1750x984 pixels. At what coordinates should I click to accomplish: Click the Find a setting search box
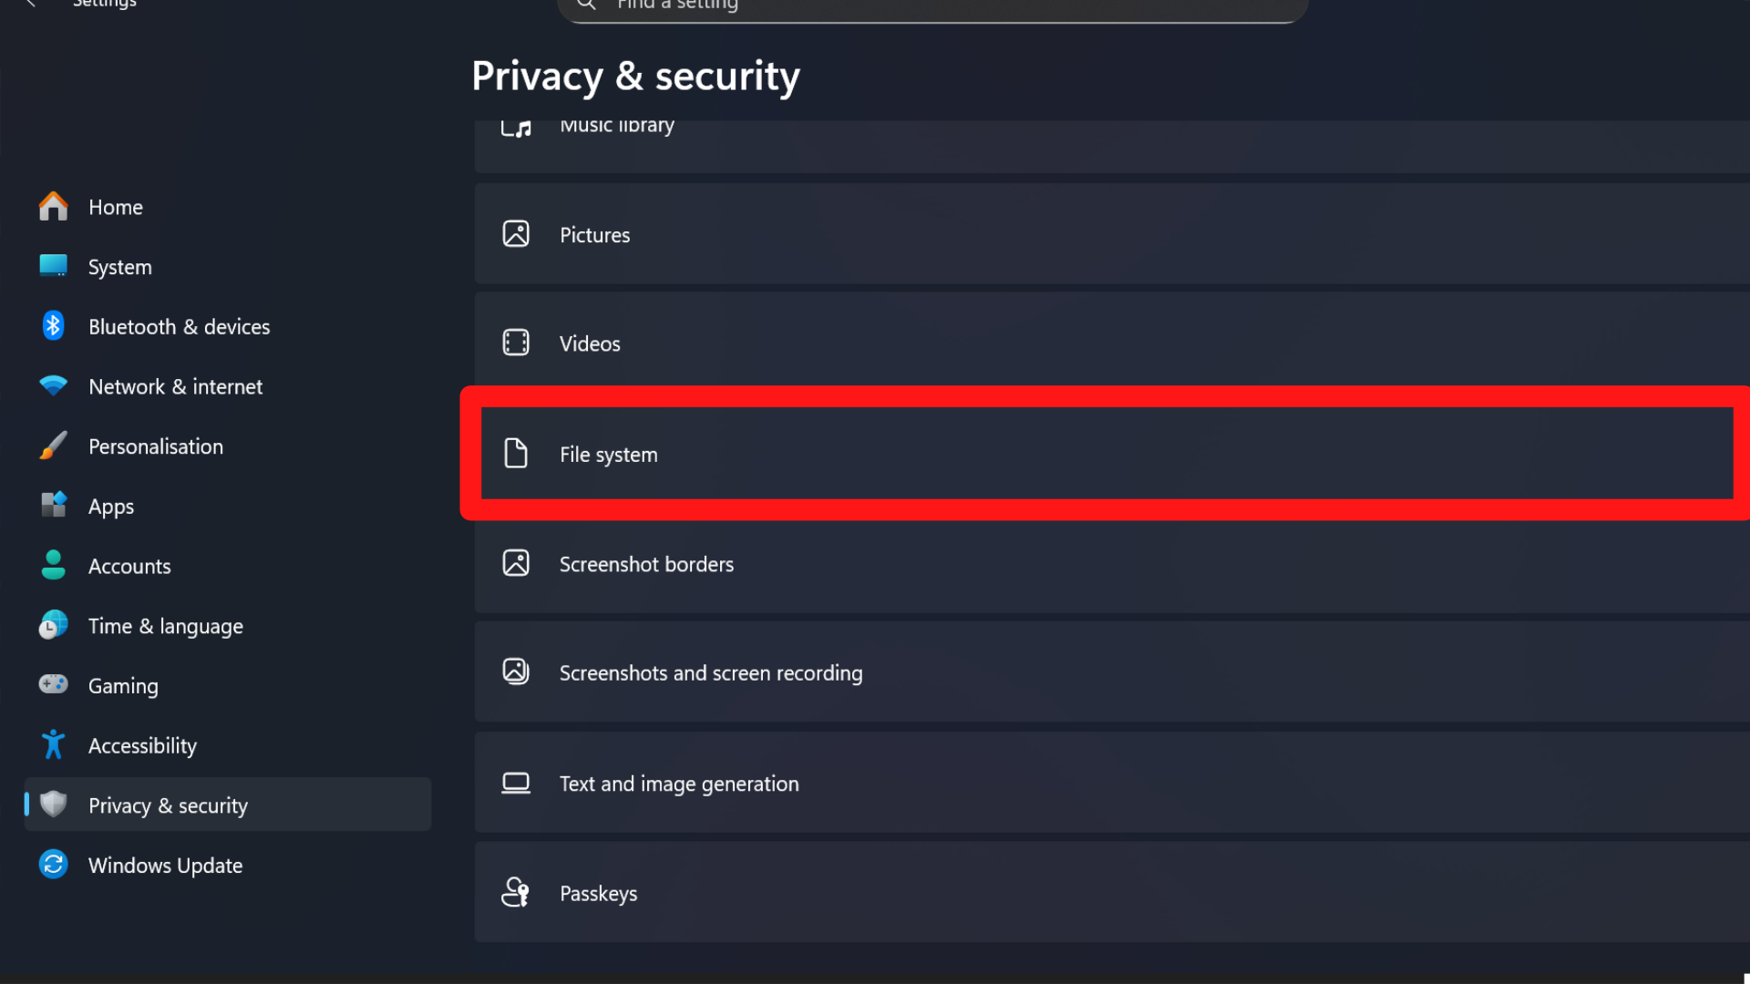(932, 5)
